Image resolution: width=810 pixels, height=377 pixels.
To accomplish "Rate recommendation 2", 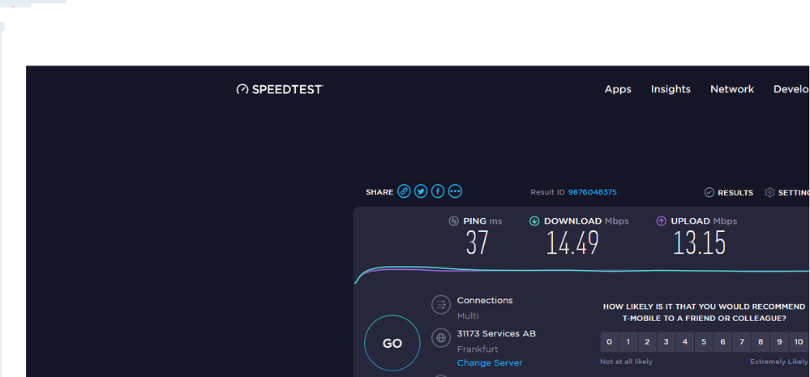I will click(x=647, y=342).
